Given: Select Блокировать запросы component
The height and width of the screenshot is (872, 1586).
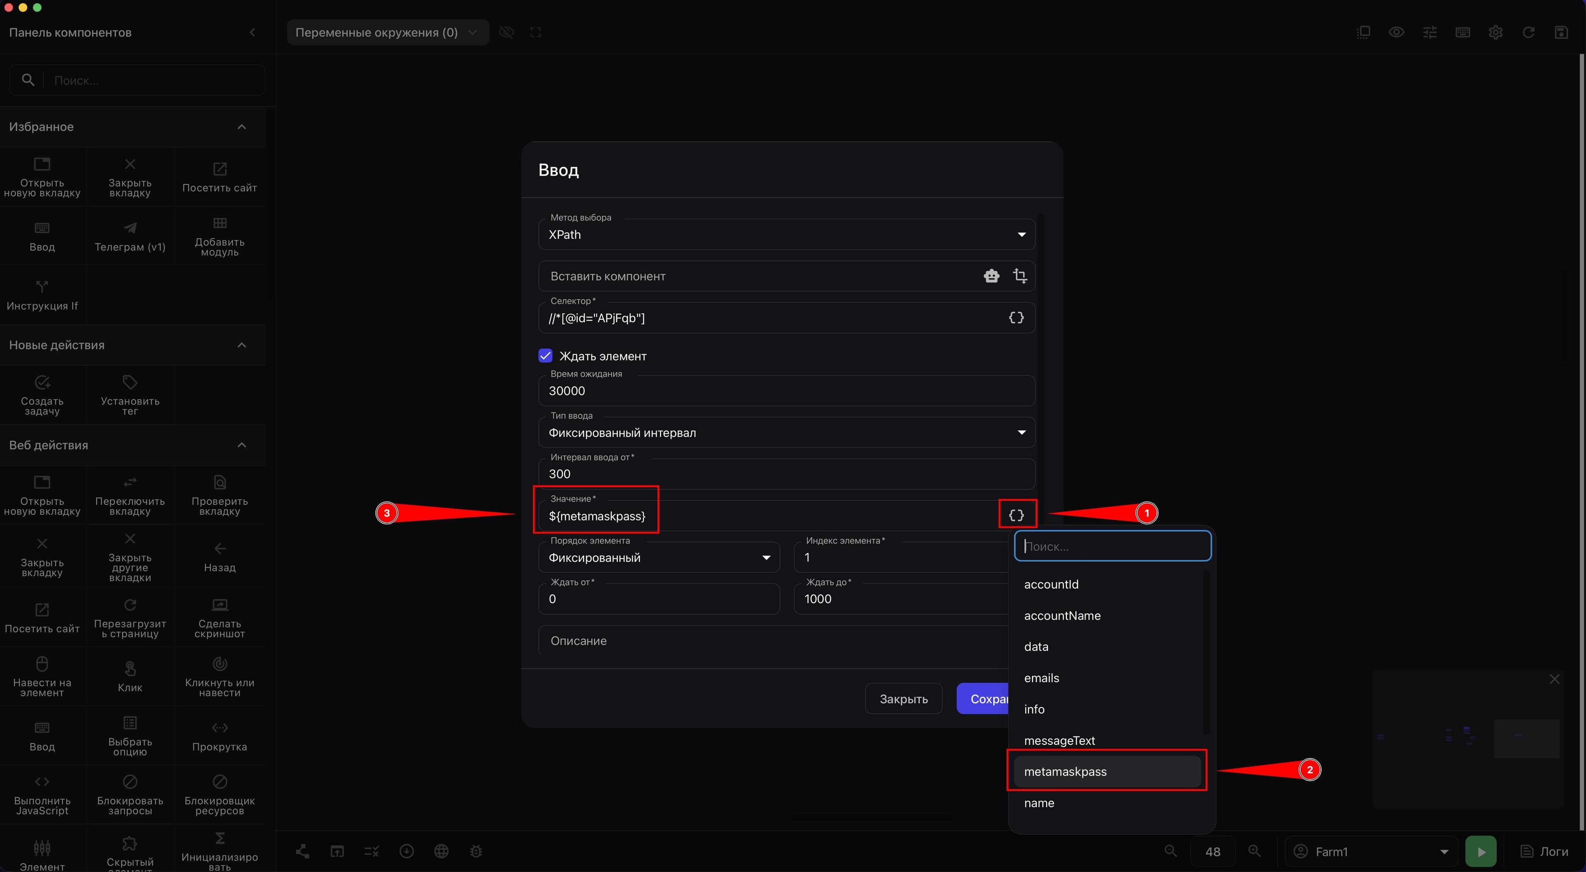Looking at the screenshot, I should [x=130, y=795].
